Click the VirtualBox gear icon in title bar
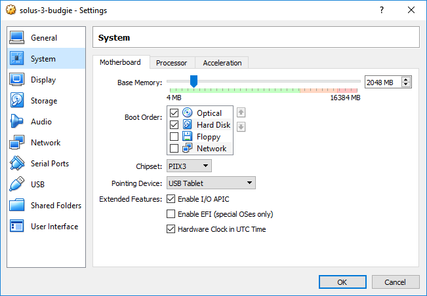Image resolution: width=427 pixels, height=296 pixels. click(11, 10)
